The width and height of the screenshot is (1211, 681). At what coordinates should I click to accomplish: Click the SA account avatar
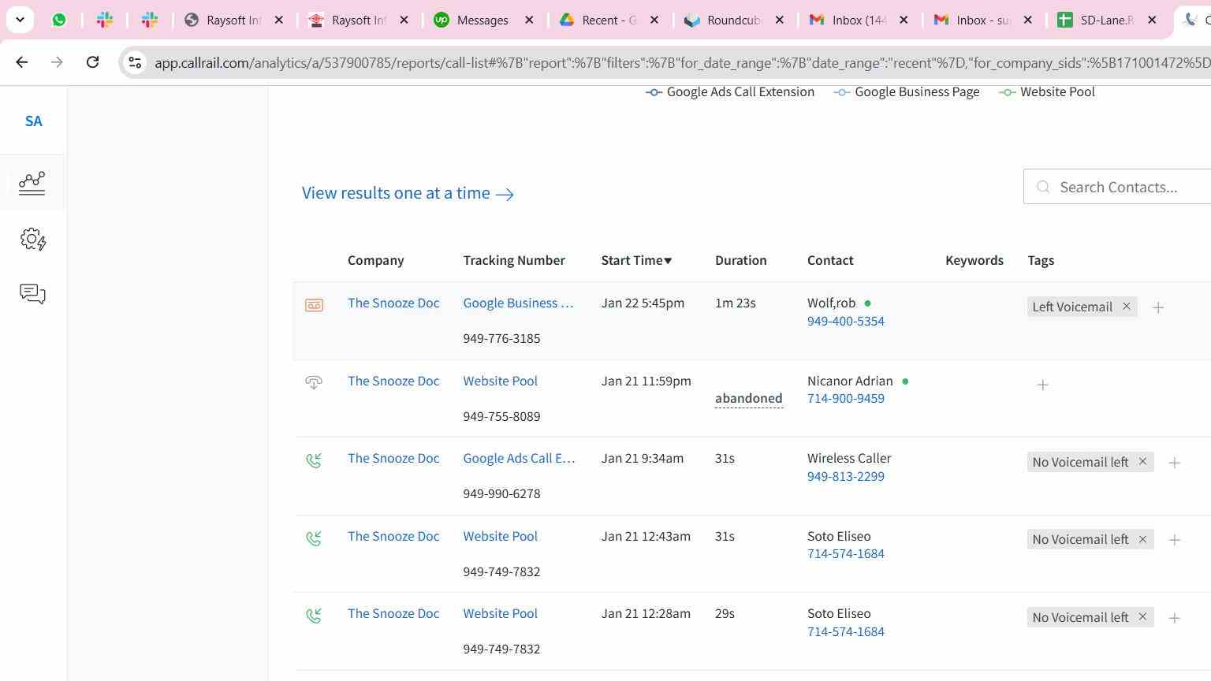(x=33, y=121)
